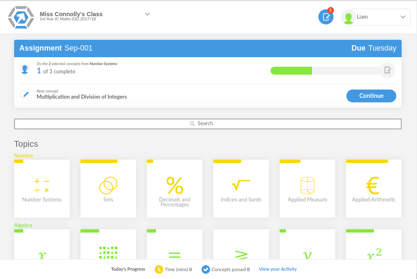Click the Continue button

(371, 96)
